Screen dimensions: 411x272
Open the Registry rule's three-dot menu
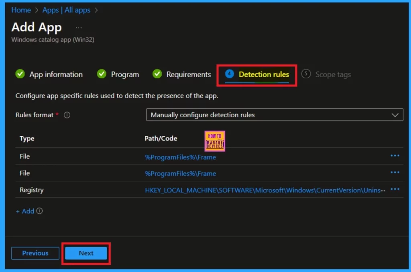point(395,189)
